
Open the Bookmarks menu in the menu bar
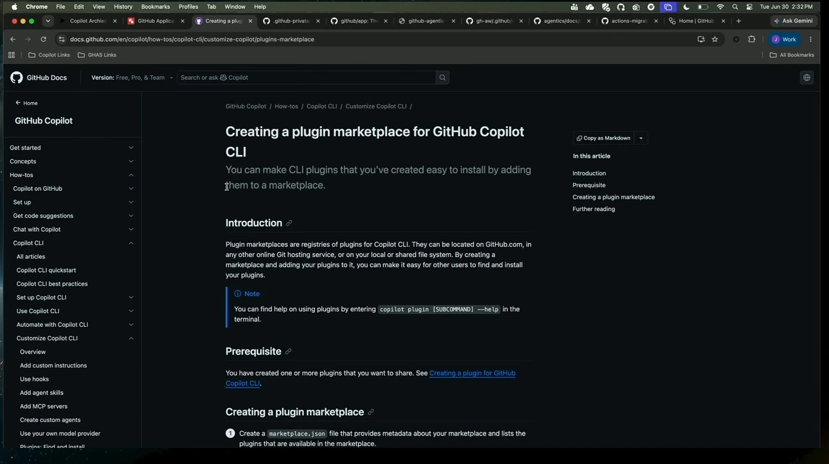pos(155,7)
